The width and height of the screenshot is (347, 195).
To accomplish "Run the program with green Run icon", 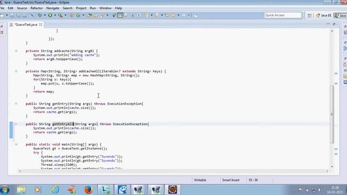I will (x=50, y=15).
